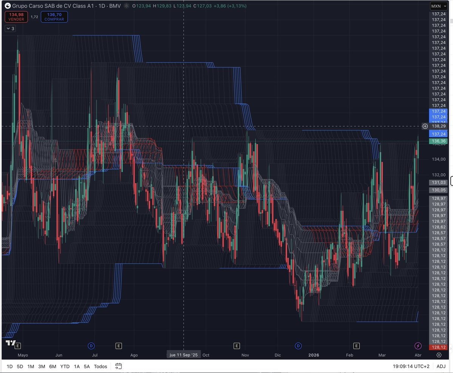Select the 3M time range

tap(42, 366)
